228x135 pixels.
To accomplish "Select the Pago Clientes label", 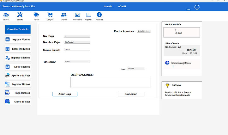I will coord(22,93).
